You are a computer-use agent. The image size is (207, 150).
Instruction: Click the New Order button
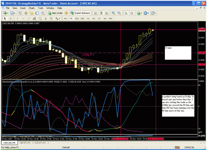[x=55, y=13]
